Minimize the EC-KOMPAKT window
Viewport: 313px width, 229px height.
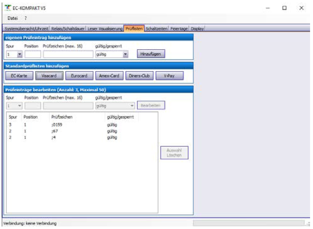pos(268,8)
